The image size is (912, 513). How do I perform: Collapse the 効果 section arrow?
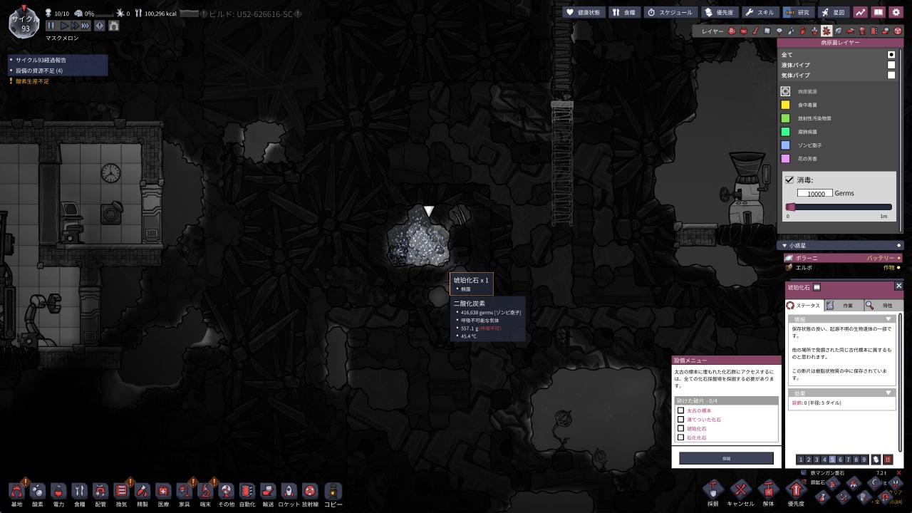tap(888, 393)
